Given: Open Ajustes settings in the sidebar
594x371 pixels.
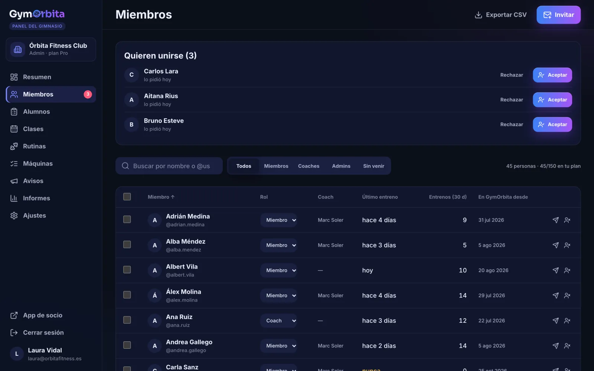Looking at the screenshot, I should [x=51, y=216].
